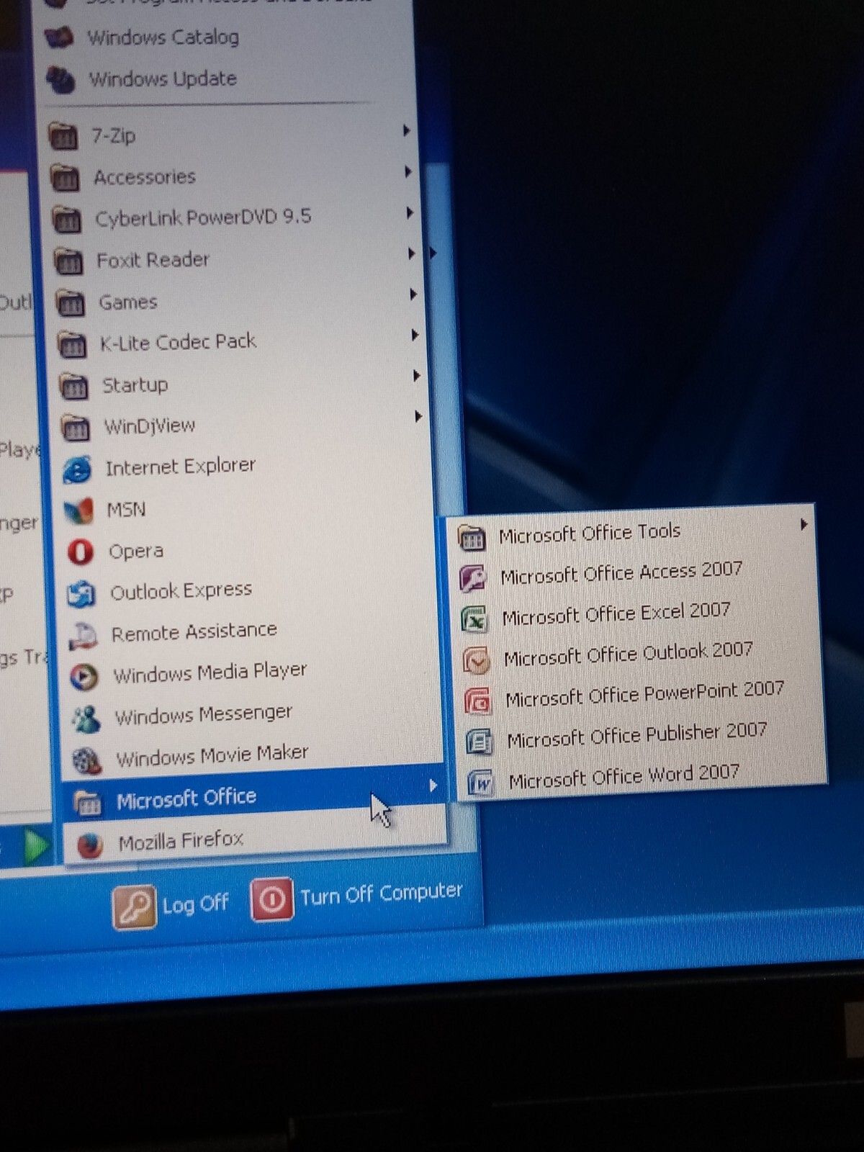Open Microsoft Office Word 2007 entry
This screenshot has width=864, height=1152.
point(642,778)
